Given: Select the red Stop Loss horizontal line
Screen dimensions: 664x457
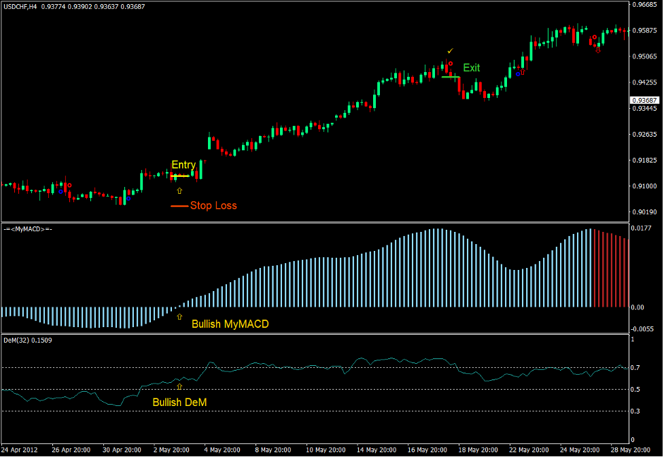Looking at the screenshot, I should [179, 205].
